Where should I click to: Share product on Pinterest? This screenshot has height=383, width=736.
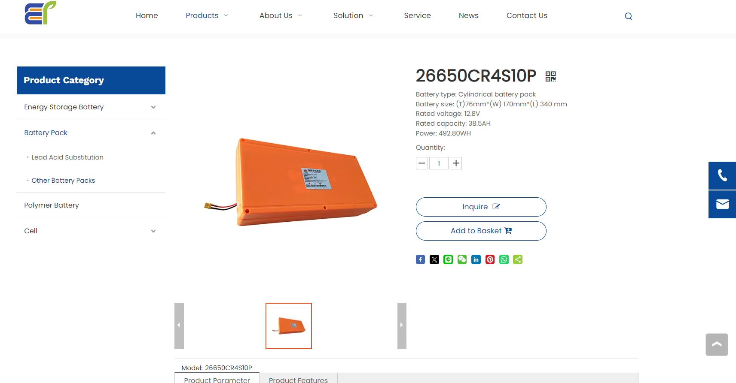[x=490, y=259]
